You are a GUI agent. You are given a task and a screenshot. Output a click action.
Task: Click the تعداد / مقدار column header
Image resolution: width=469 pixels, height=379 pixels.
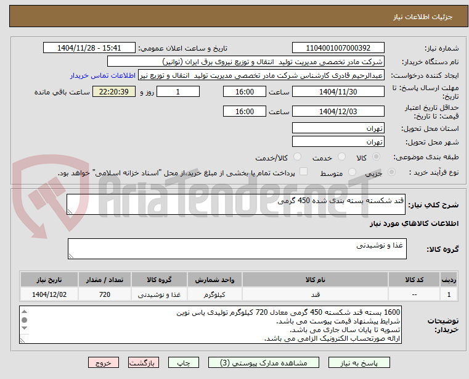coord(105,280)
